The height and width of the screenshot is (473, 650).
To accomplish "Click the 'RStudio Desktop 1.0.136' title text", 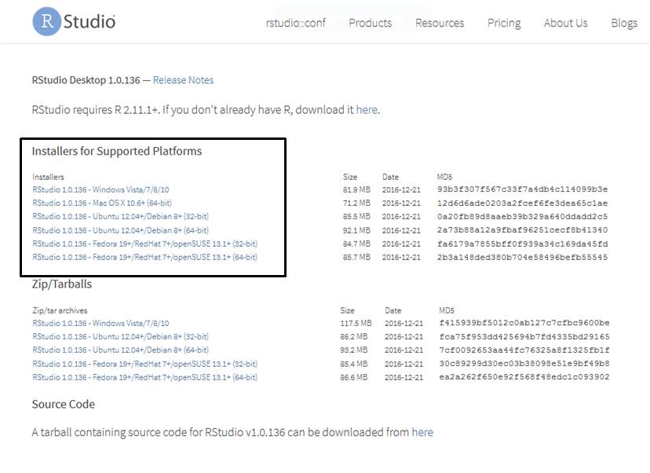I will (x=86, y=80).
